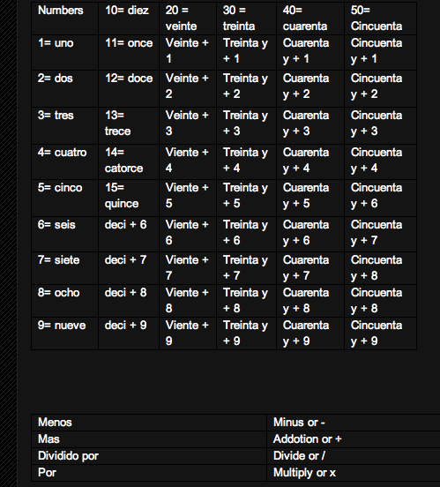Image resolution: width=440 pixels, height=487 pixels.
Task: Select the '14= catorce' cell
Action: click(x=129, y=161)
